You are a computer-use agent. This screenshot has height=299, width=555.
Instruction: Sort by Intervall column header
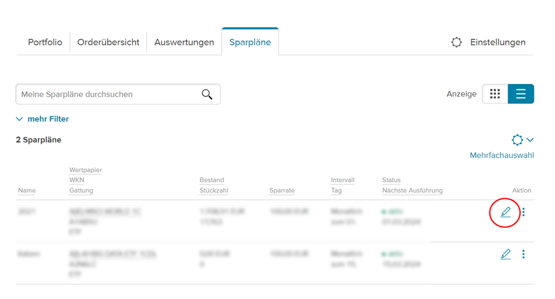point(343,180)
